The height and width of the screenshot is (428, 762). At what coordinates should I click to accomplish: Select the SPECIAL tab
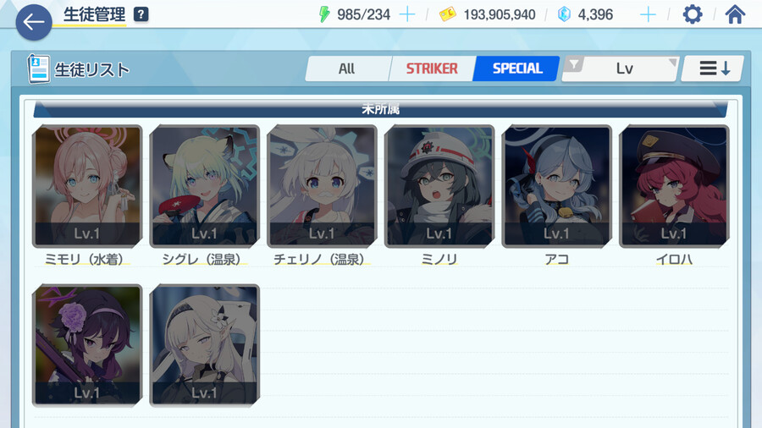click(517, 69)
